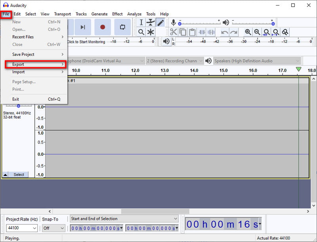
Task: Click the Fit Project to Width icon
Action: (276, 32)
